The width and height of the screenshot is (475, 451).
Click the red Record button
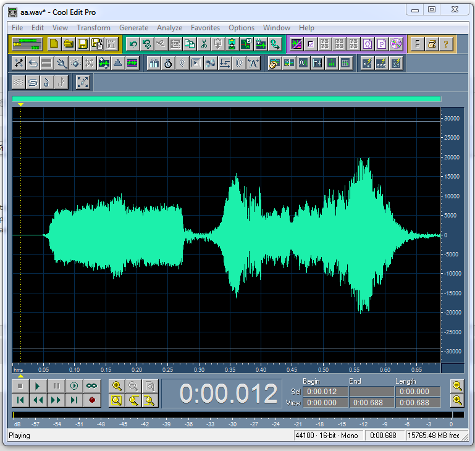[x=92, y=400]
